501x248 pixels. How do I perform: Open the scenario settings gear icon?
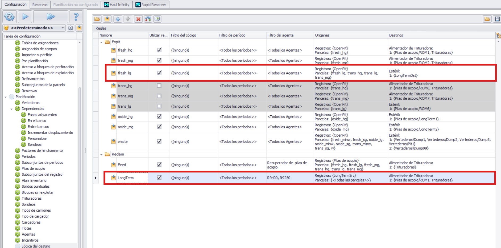click(x=70, y=28)
